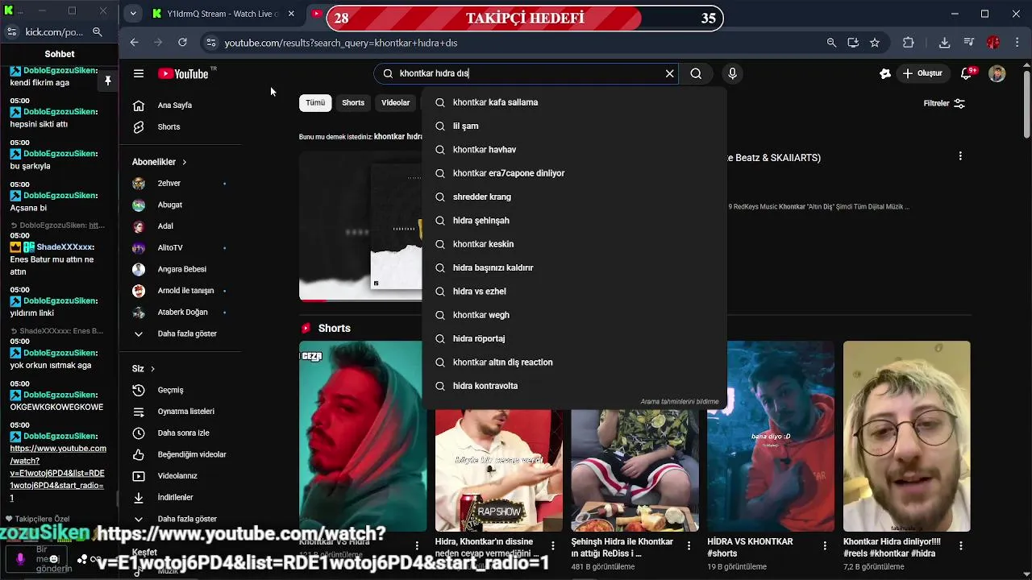Click Arama tahminlerini bildirme link
Image resolution: width=1032 pixels, height=580 pixels.
point(679,401)
